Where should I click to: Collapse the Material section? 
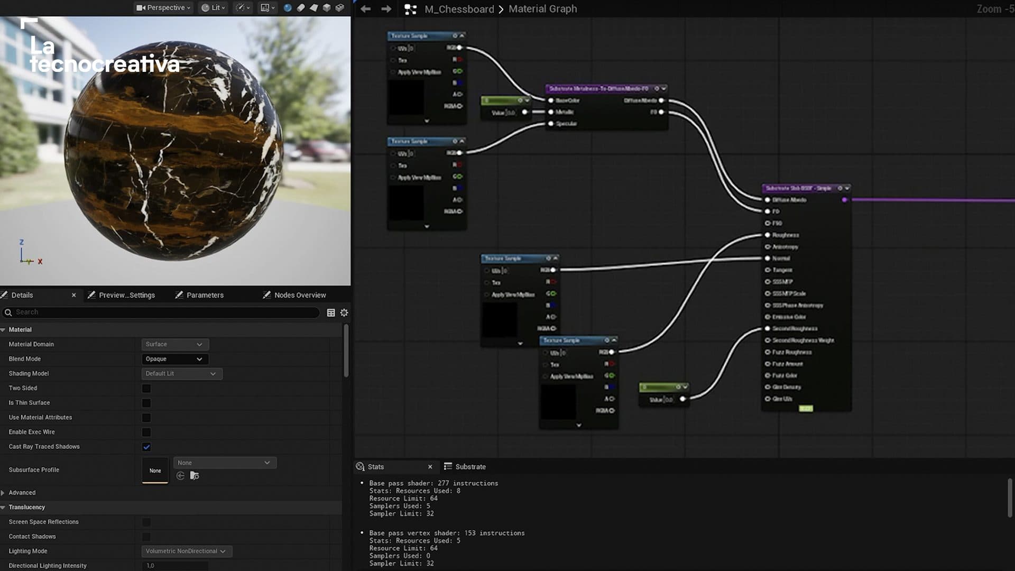[x=3, y=330]
